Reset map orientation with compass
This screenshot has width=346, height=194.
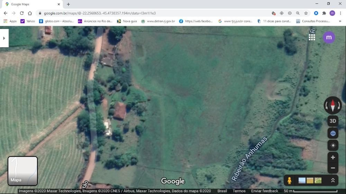333,106
